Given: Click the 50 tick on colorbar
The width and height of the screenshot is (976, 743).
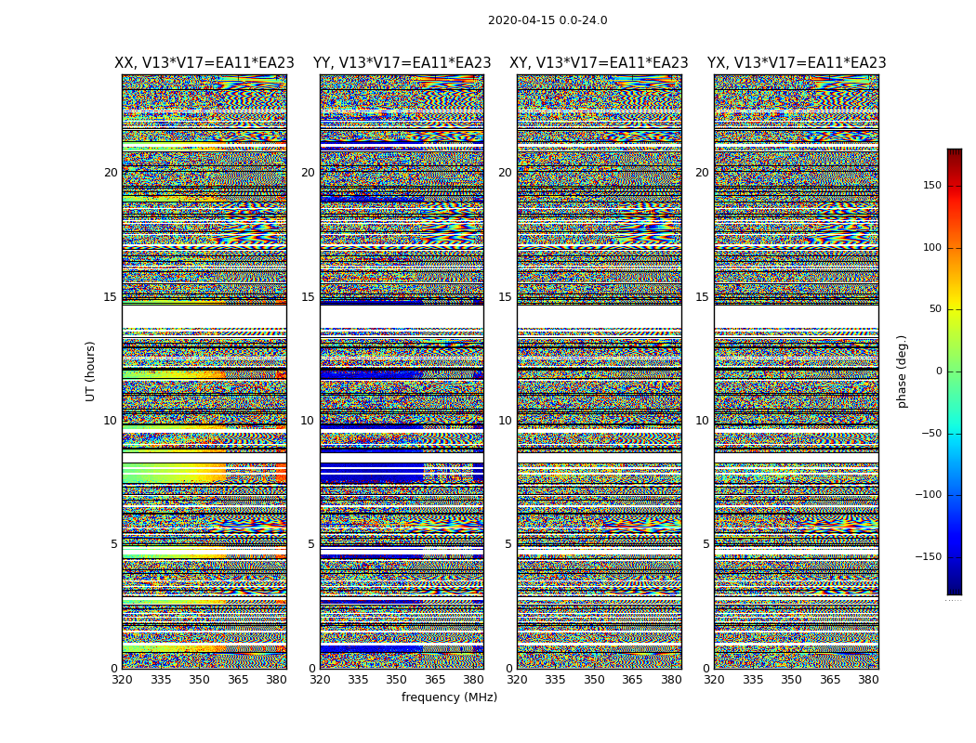Looking at the screenshot, I should pos(935,309).
